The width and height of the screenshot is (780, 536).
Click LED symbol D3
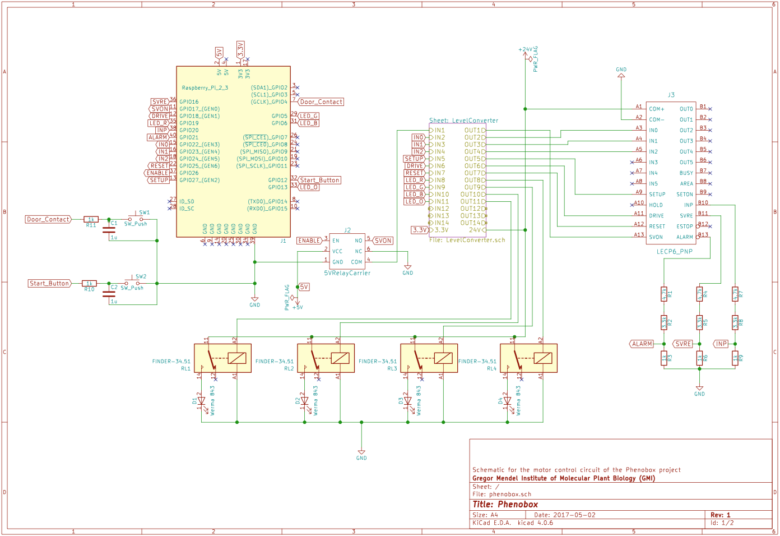click(408, 401)
